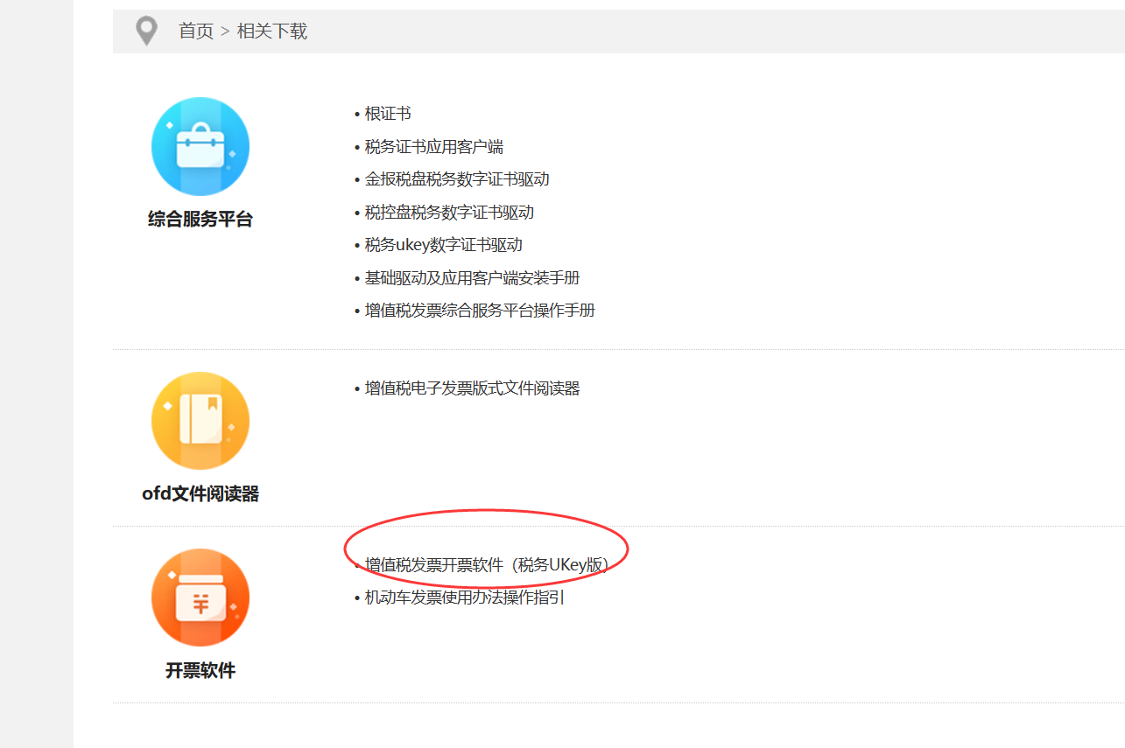1125x748 pixels.
Task: Click the 综合服务平台 heading label
Action: (200, 220)
